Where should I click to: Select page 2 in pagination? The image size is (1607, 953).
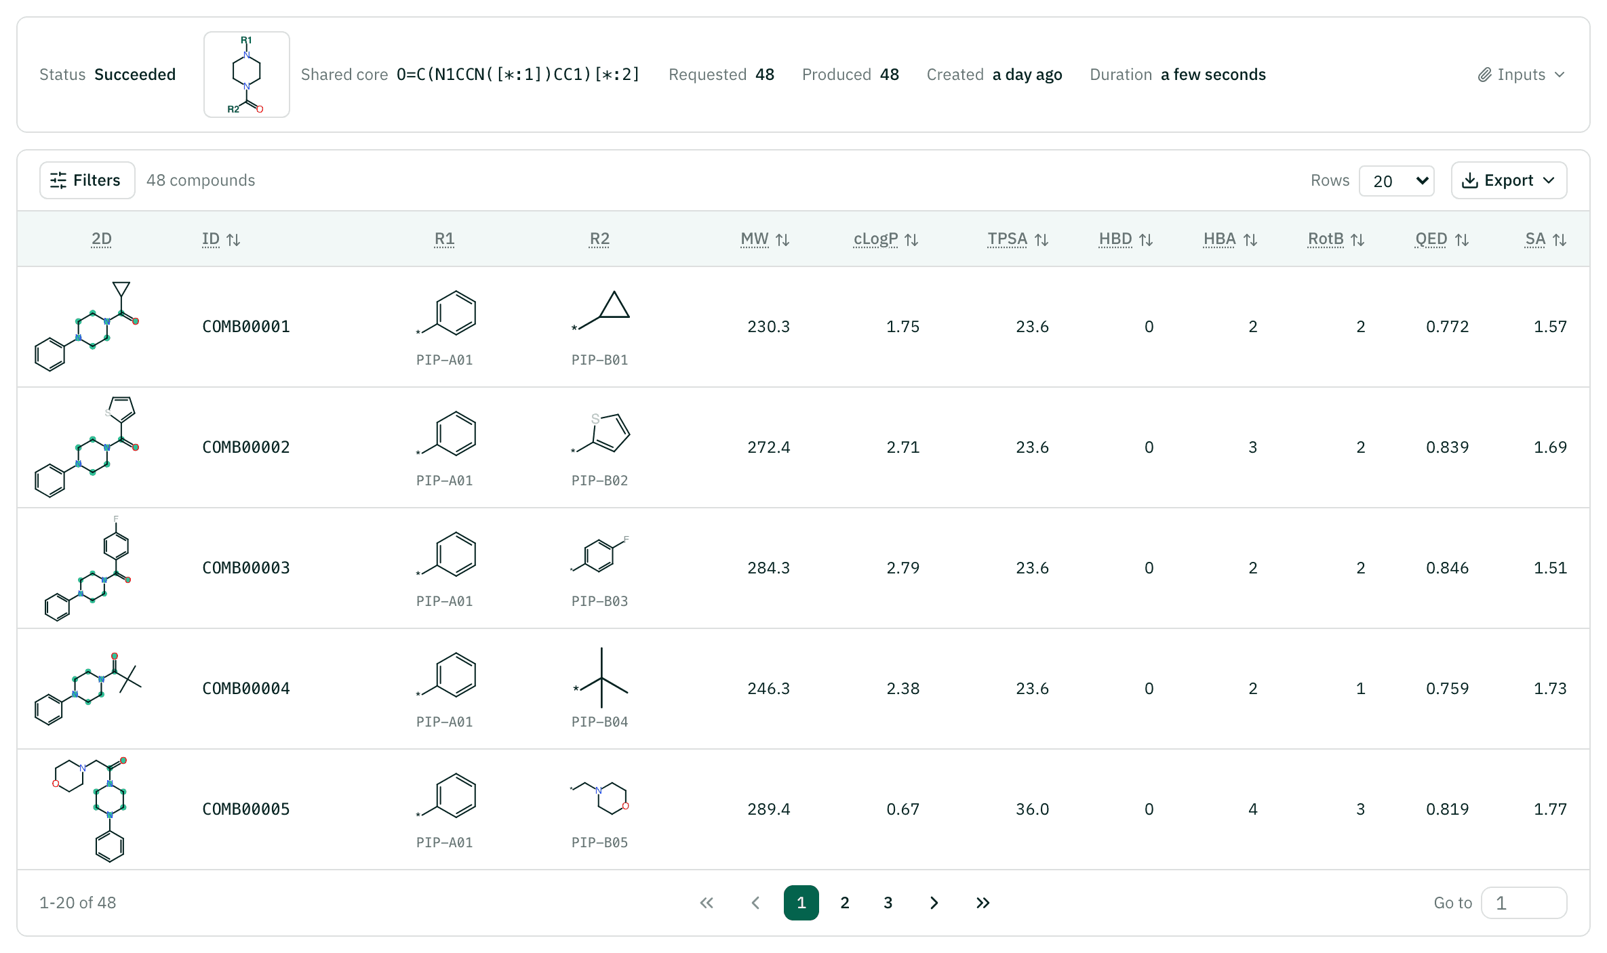pos(845,903)
